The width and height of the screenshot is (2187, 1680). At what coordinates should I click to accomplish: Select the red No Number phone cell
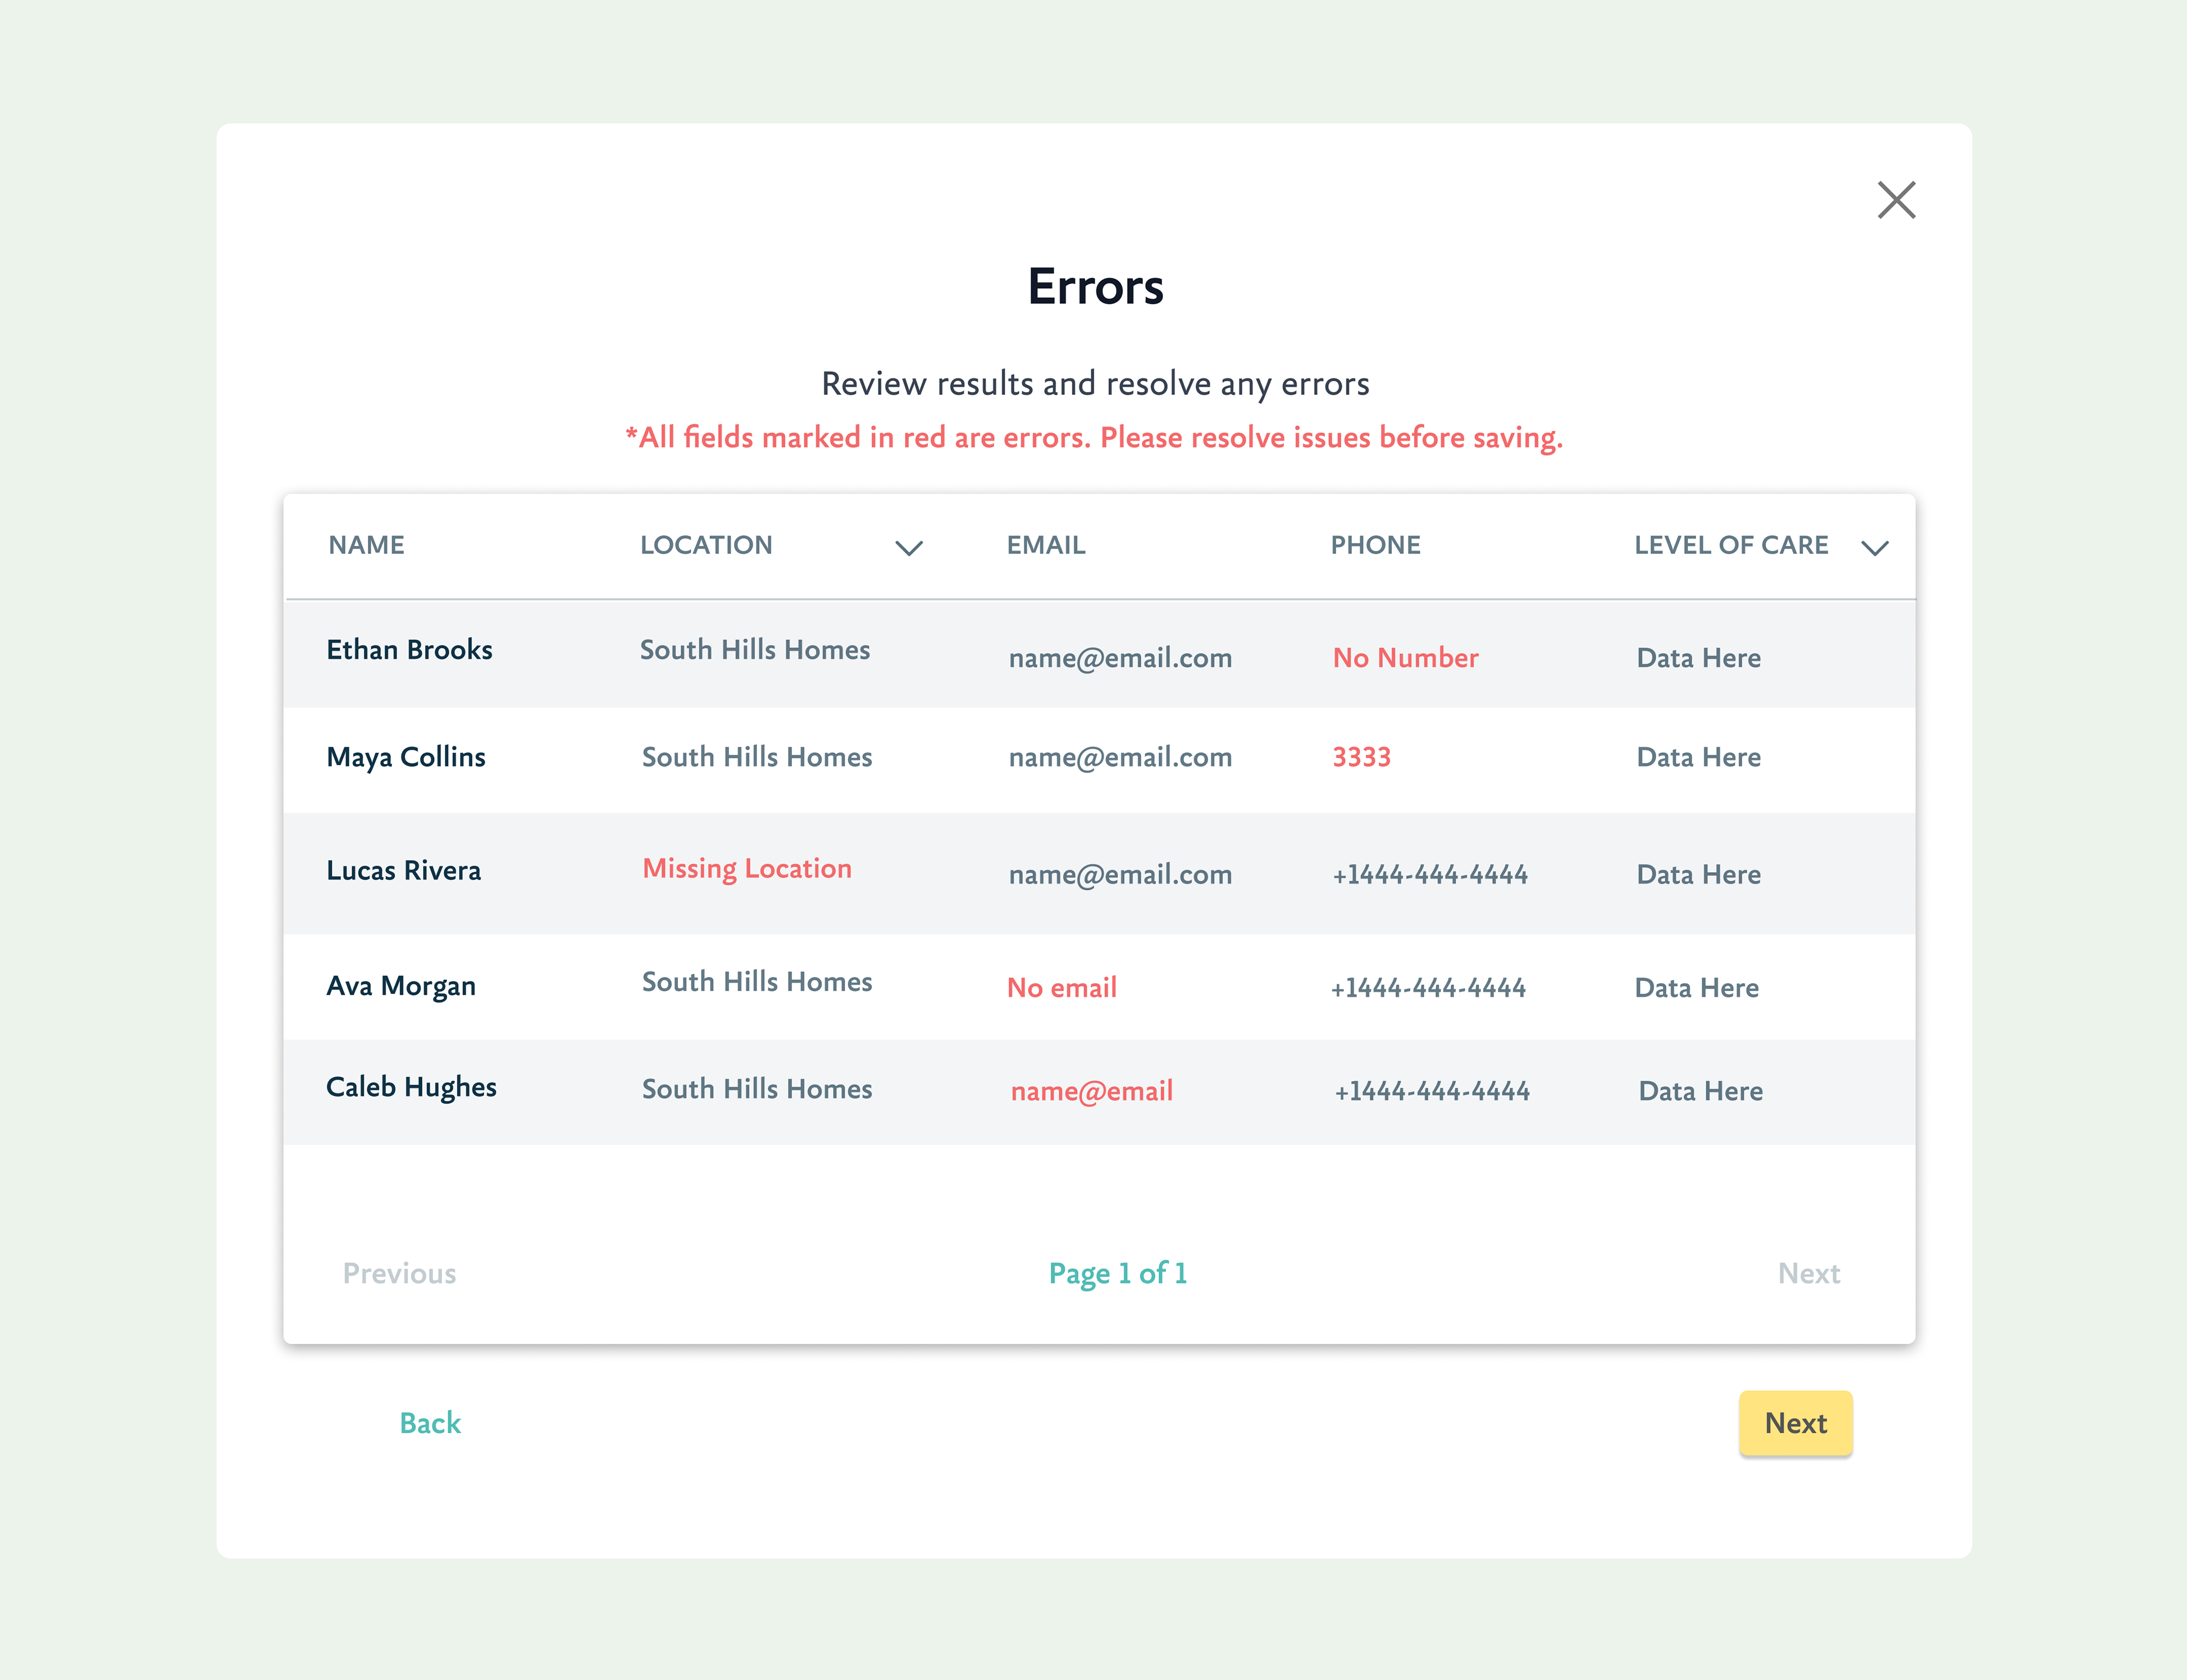pos(1404,658)
